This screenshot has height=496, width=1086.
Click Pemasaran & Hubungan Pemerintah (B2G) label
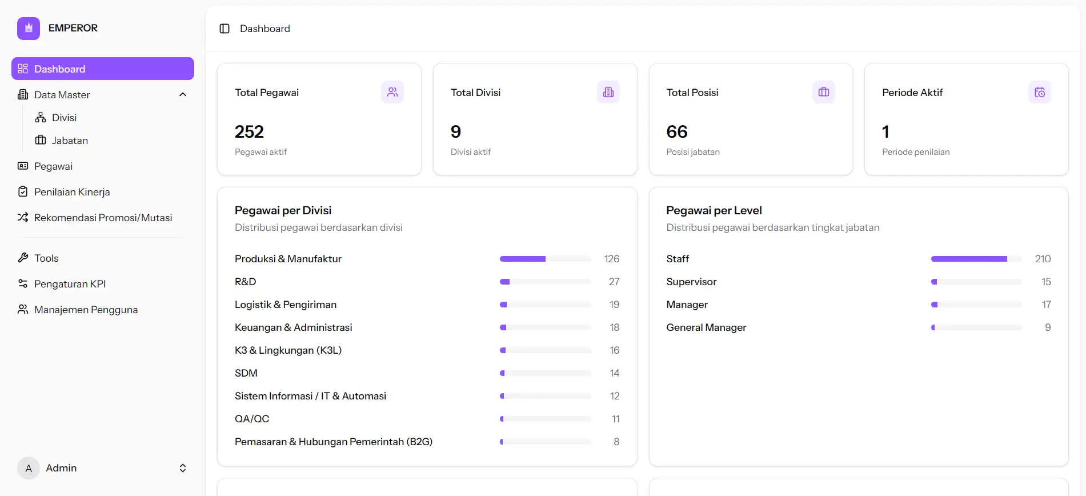334,442
